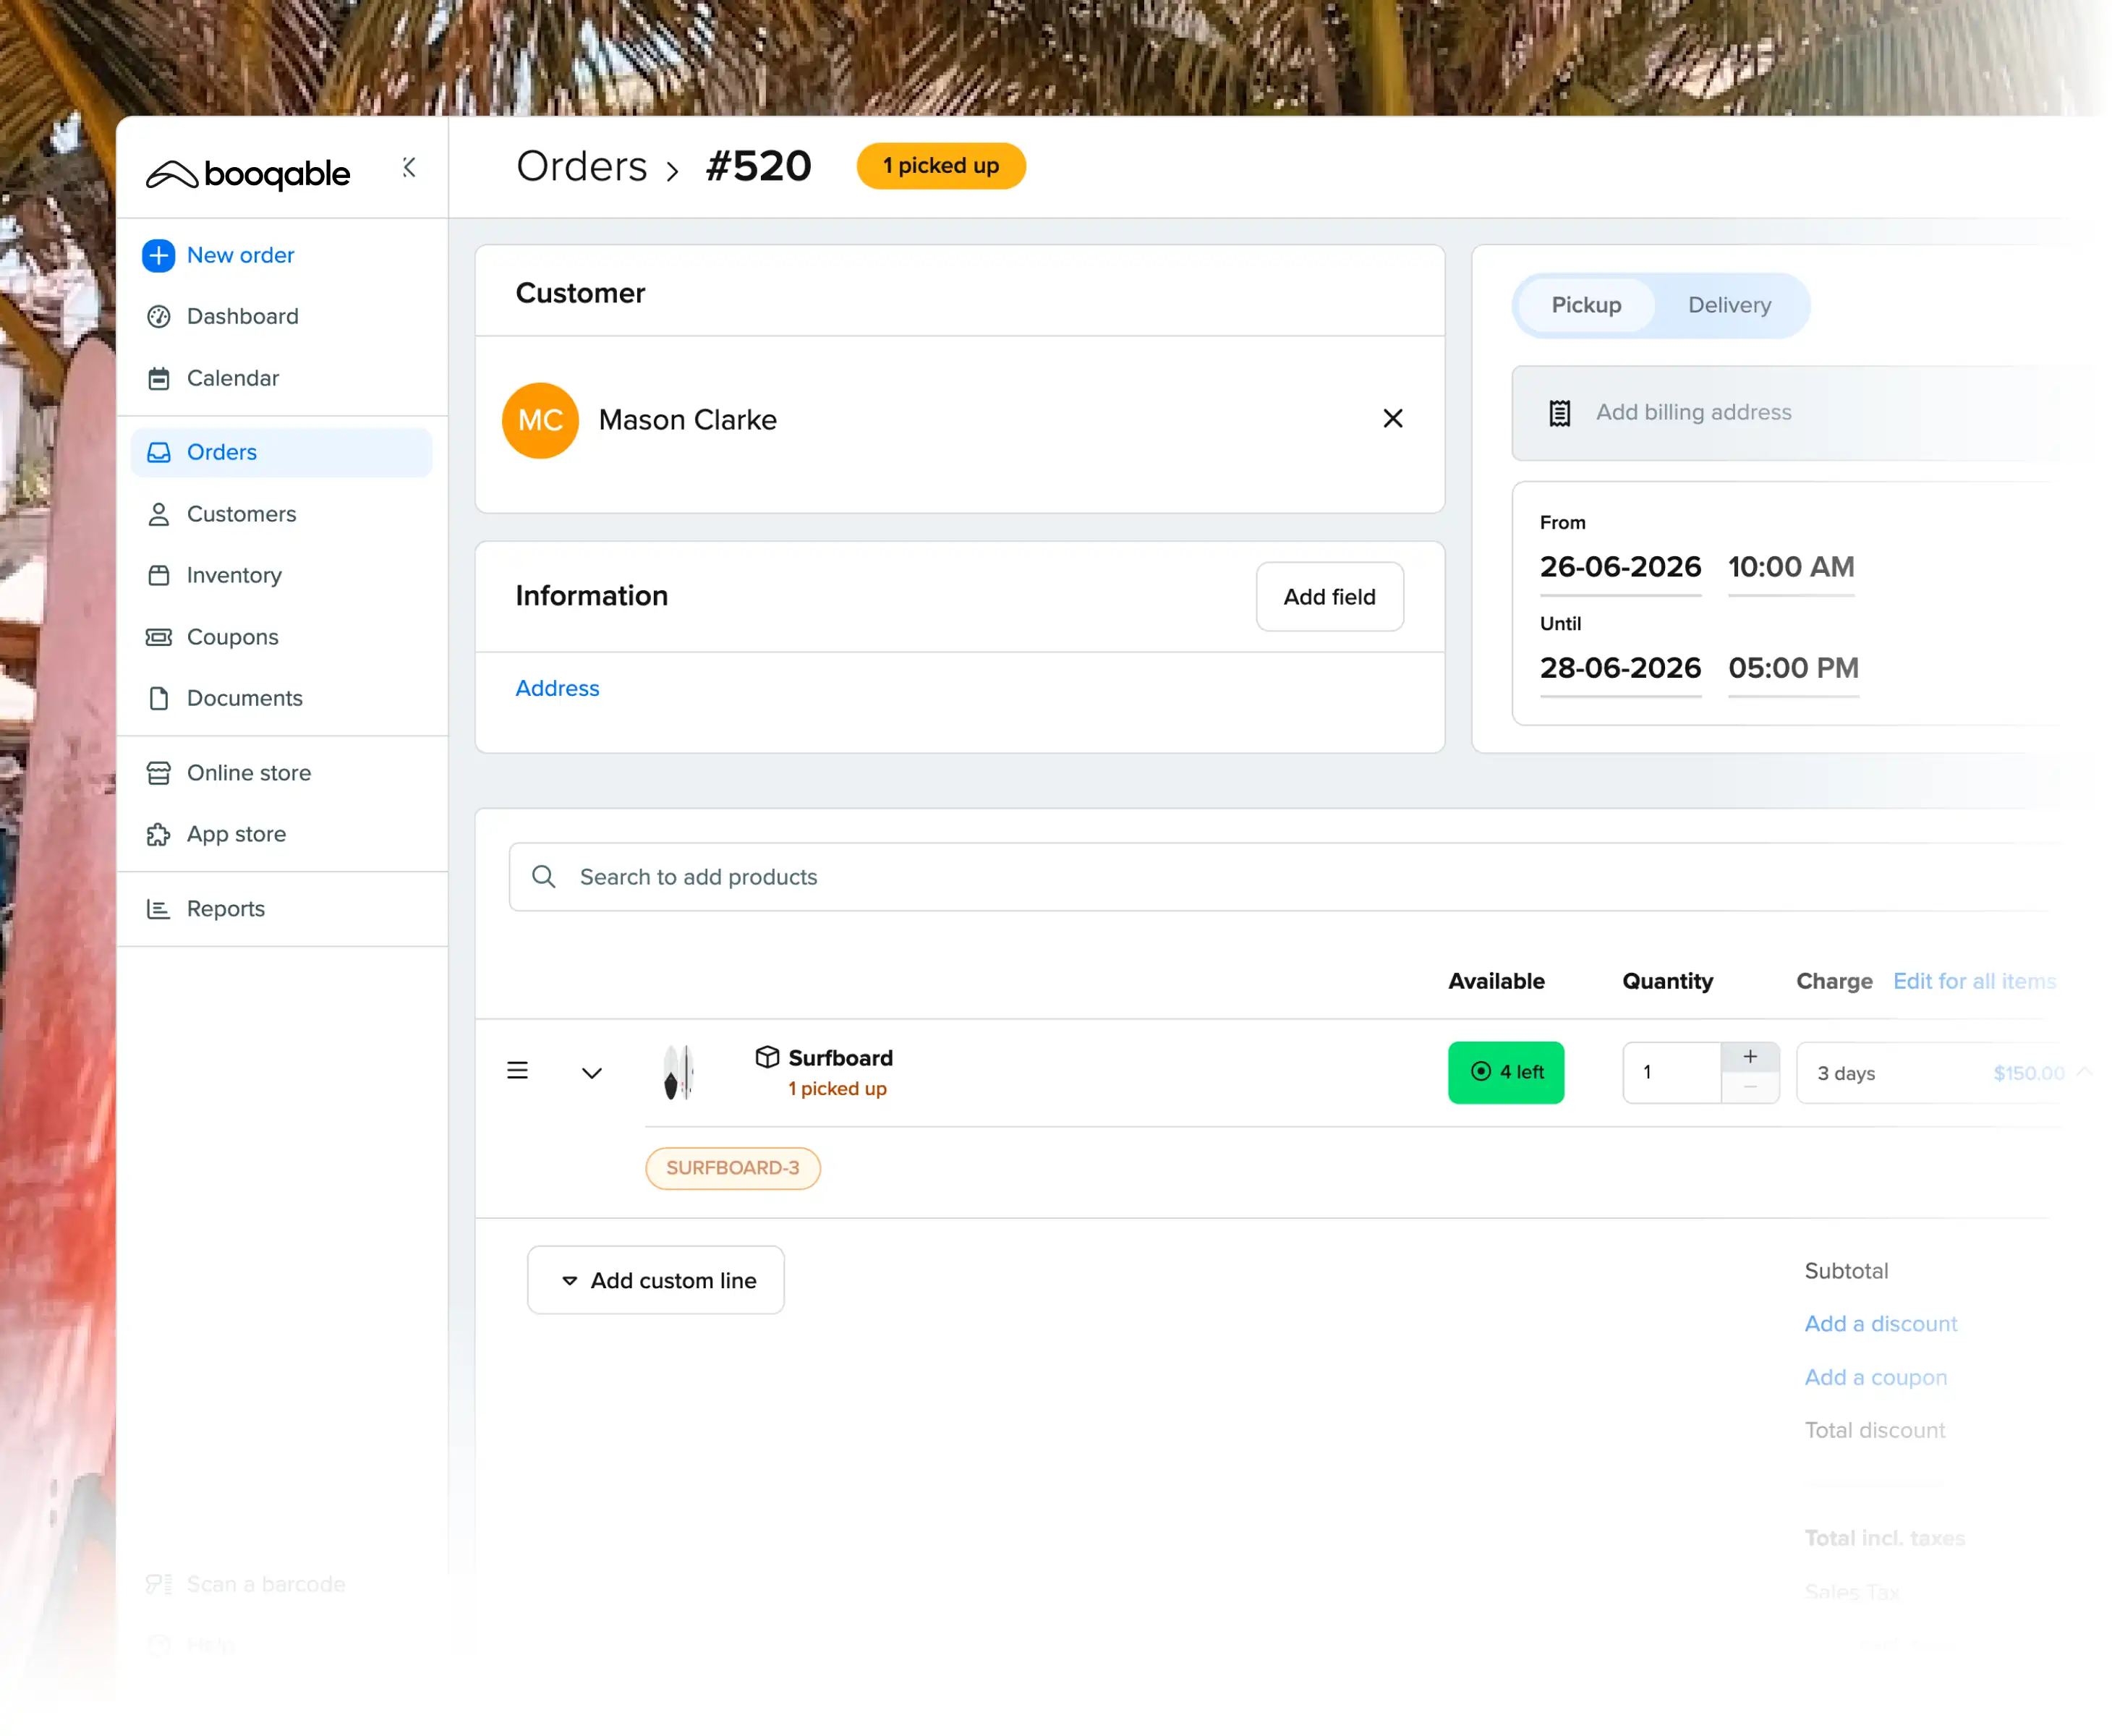2112x1736 pixels.
Task: Click the customers person icon
Action: 158,514
